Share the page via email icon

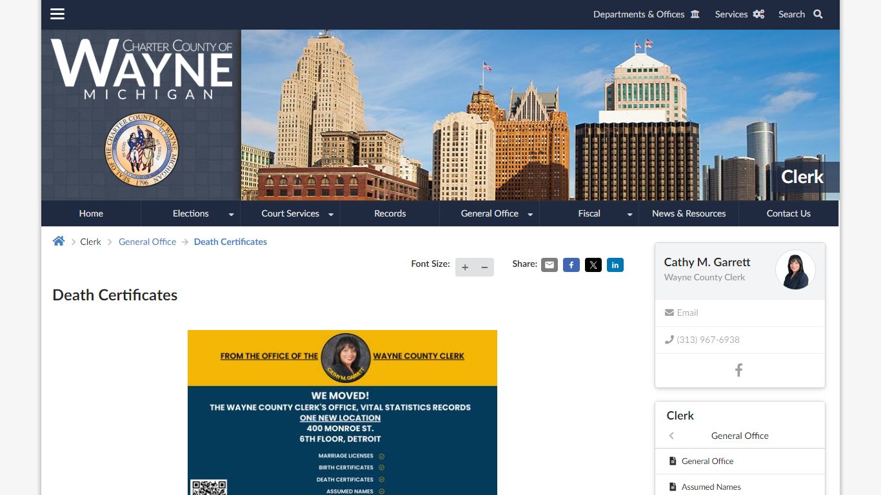[549, 265]
